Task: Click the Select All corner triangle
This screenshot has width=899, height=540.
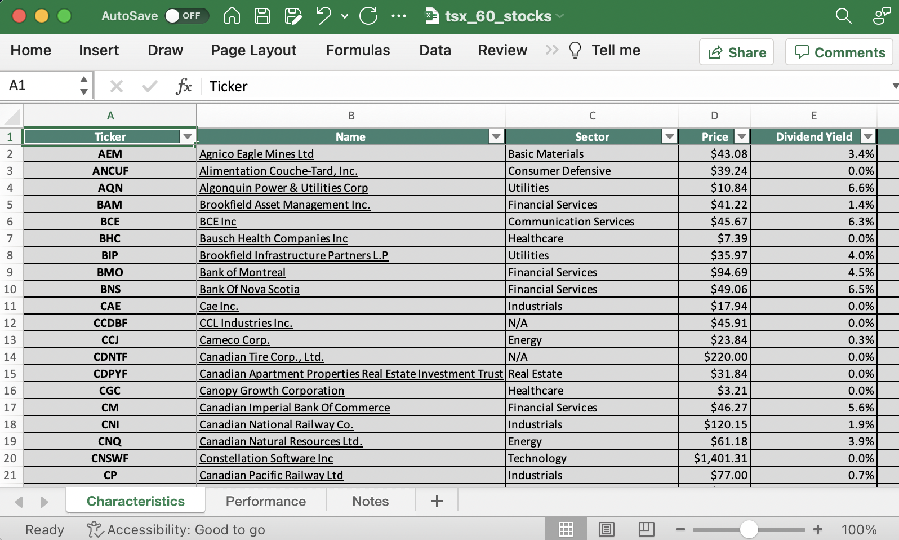Action: [11, 116]
